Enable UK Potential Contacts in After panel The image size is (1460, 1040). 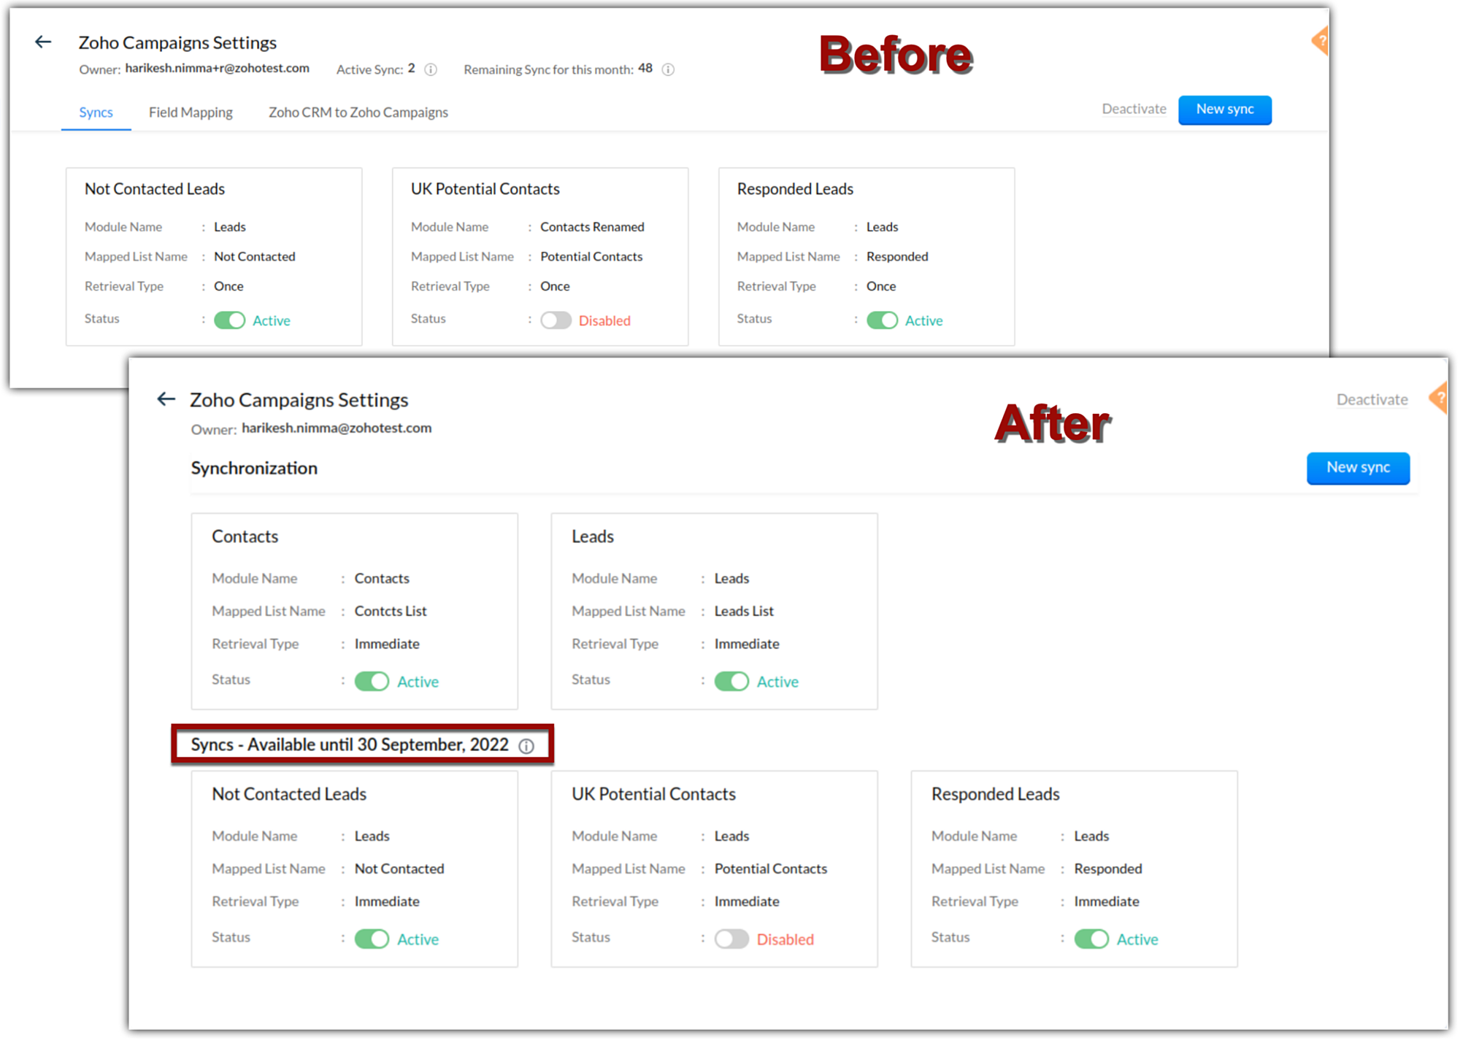tap(731, 939)
